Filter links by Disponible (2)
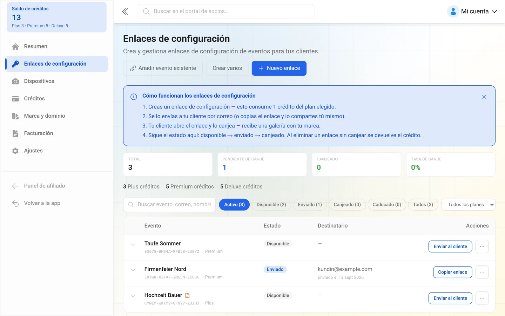The height and width of the screenshot is (316, 505). click(x=271, y=205)
